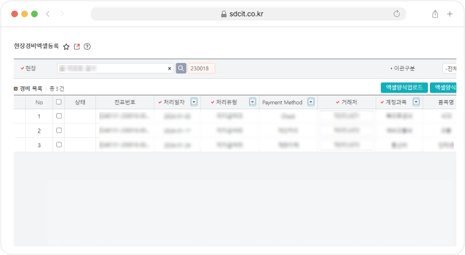Image resolution: width=465 pixels, height=255 pixels.
Task: Check the checkbox for row 1
Action: tap(59, 116)
